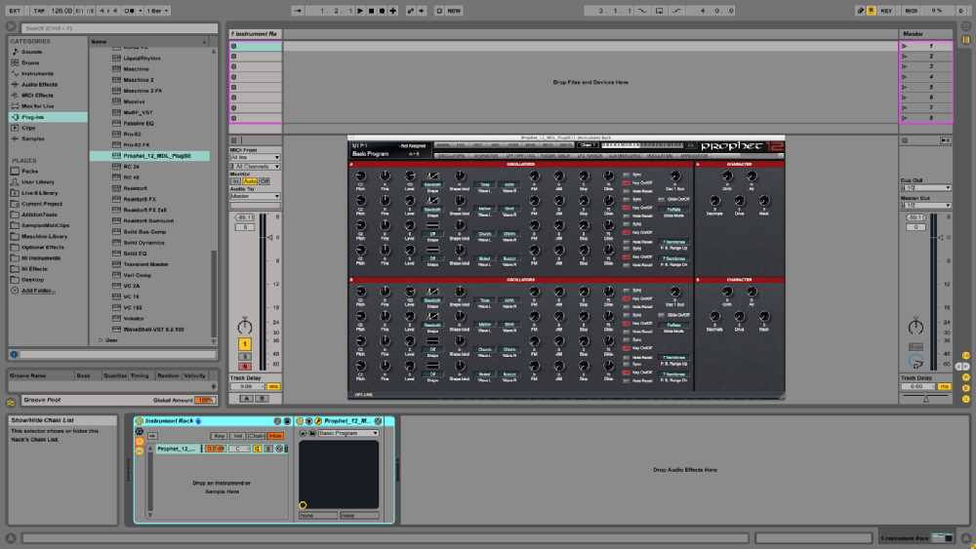Click the transport Play button
The image size is (976, 549).
pyautogui.click(x=360, y=11)
